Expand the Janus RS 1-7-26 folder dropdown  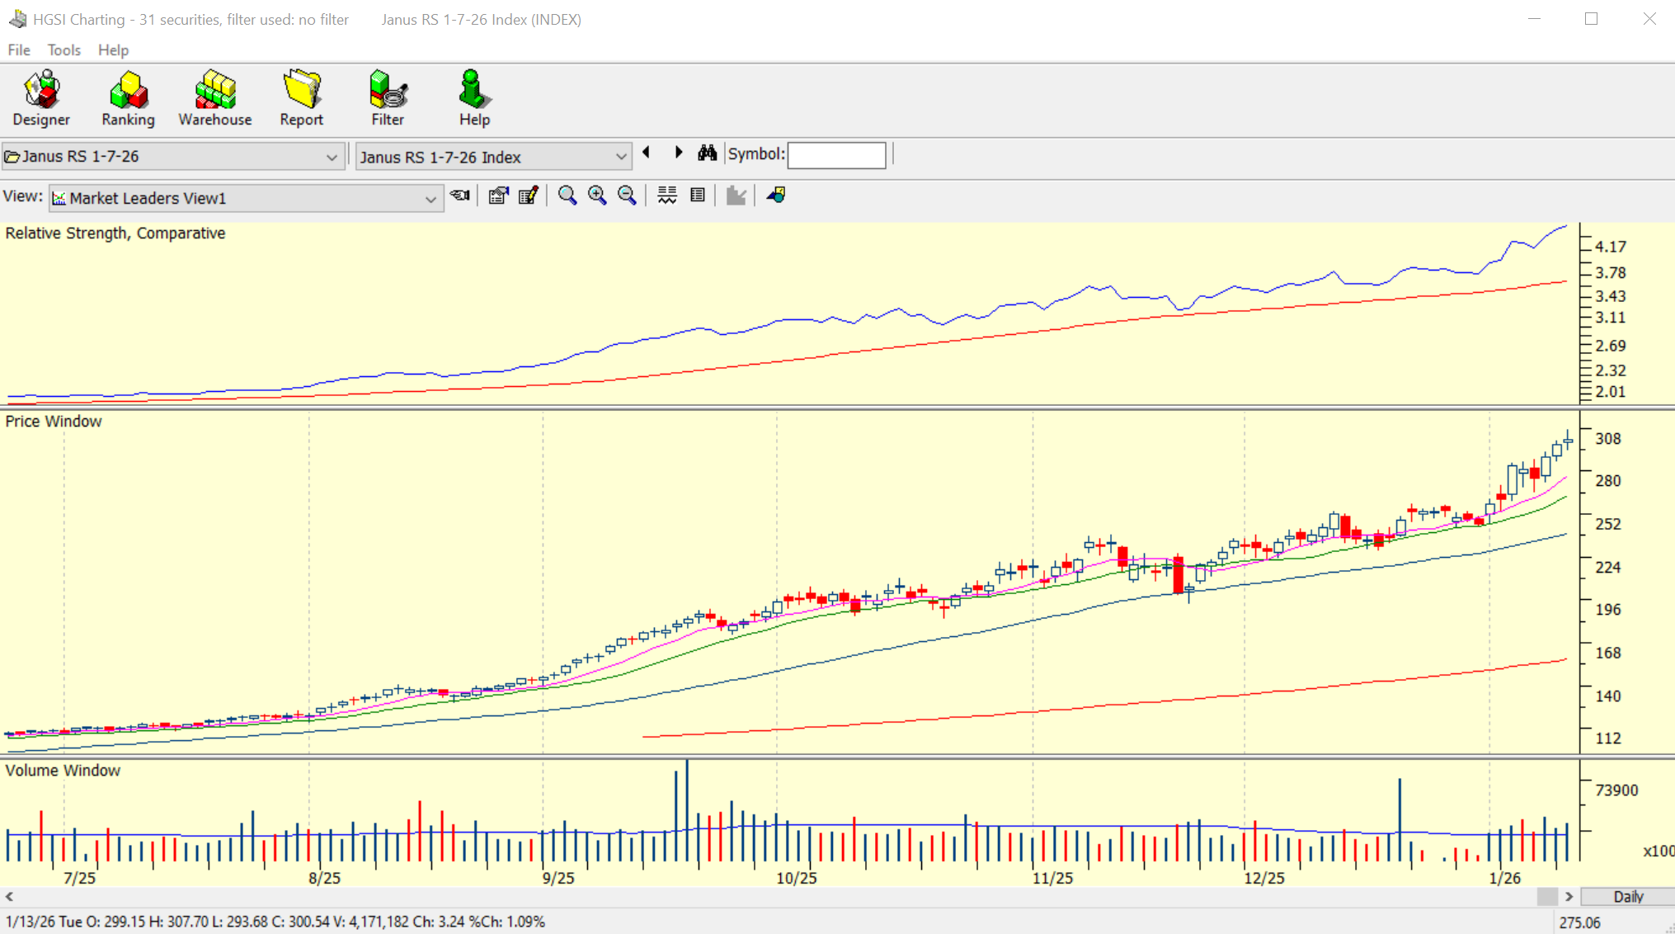[332, 157]
